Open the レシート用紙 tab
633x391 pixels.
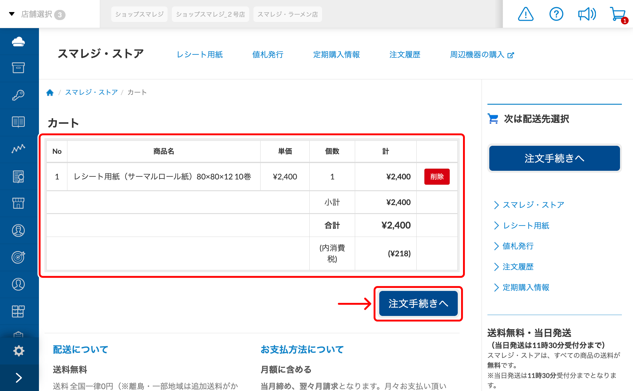pos(200,55)
